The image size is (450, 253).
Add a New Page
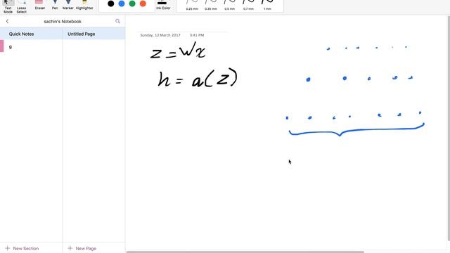pos(82,248)
